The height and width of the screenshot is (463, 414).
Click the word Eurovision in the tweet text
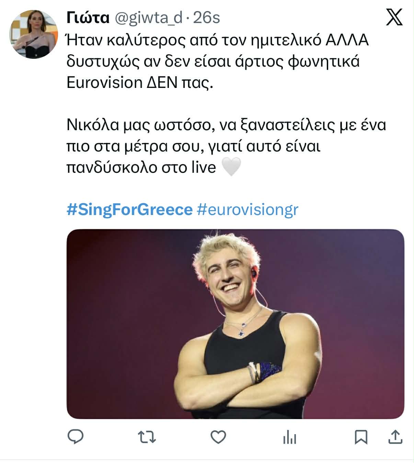point(104,83)
